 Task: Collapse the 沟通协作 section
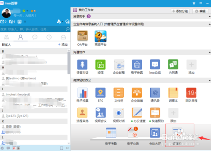209,52
